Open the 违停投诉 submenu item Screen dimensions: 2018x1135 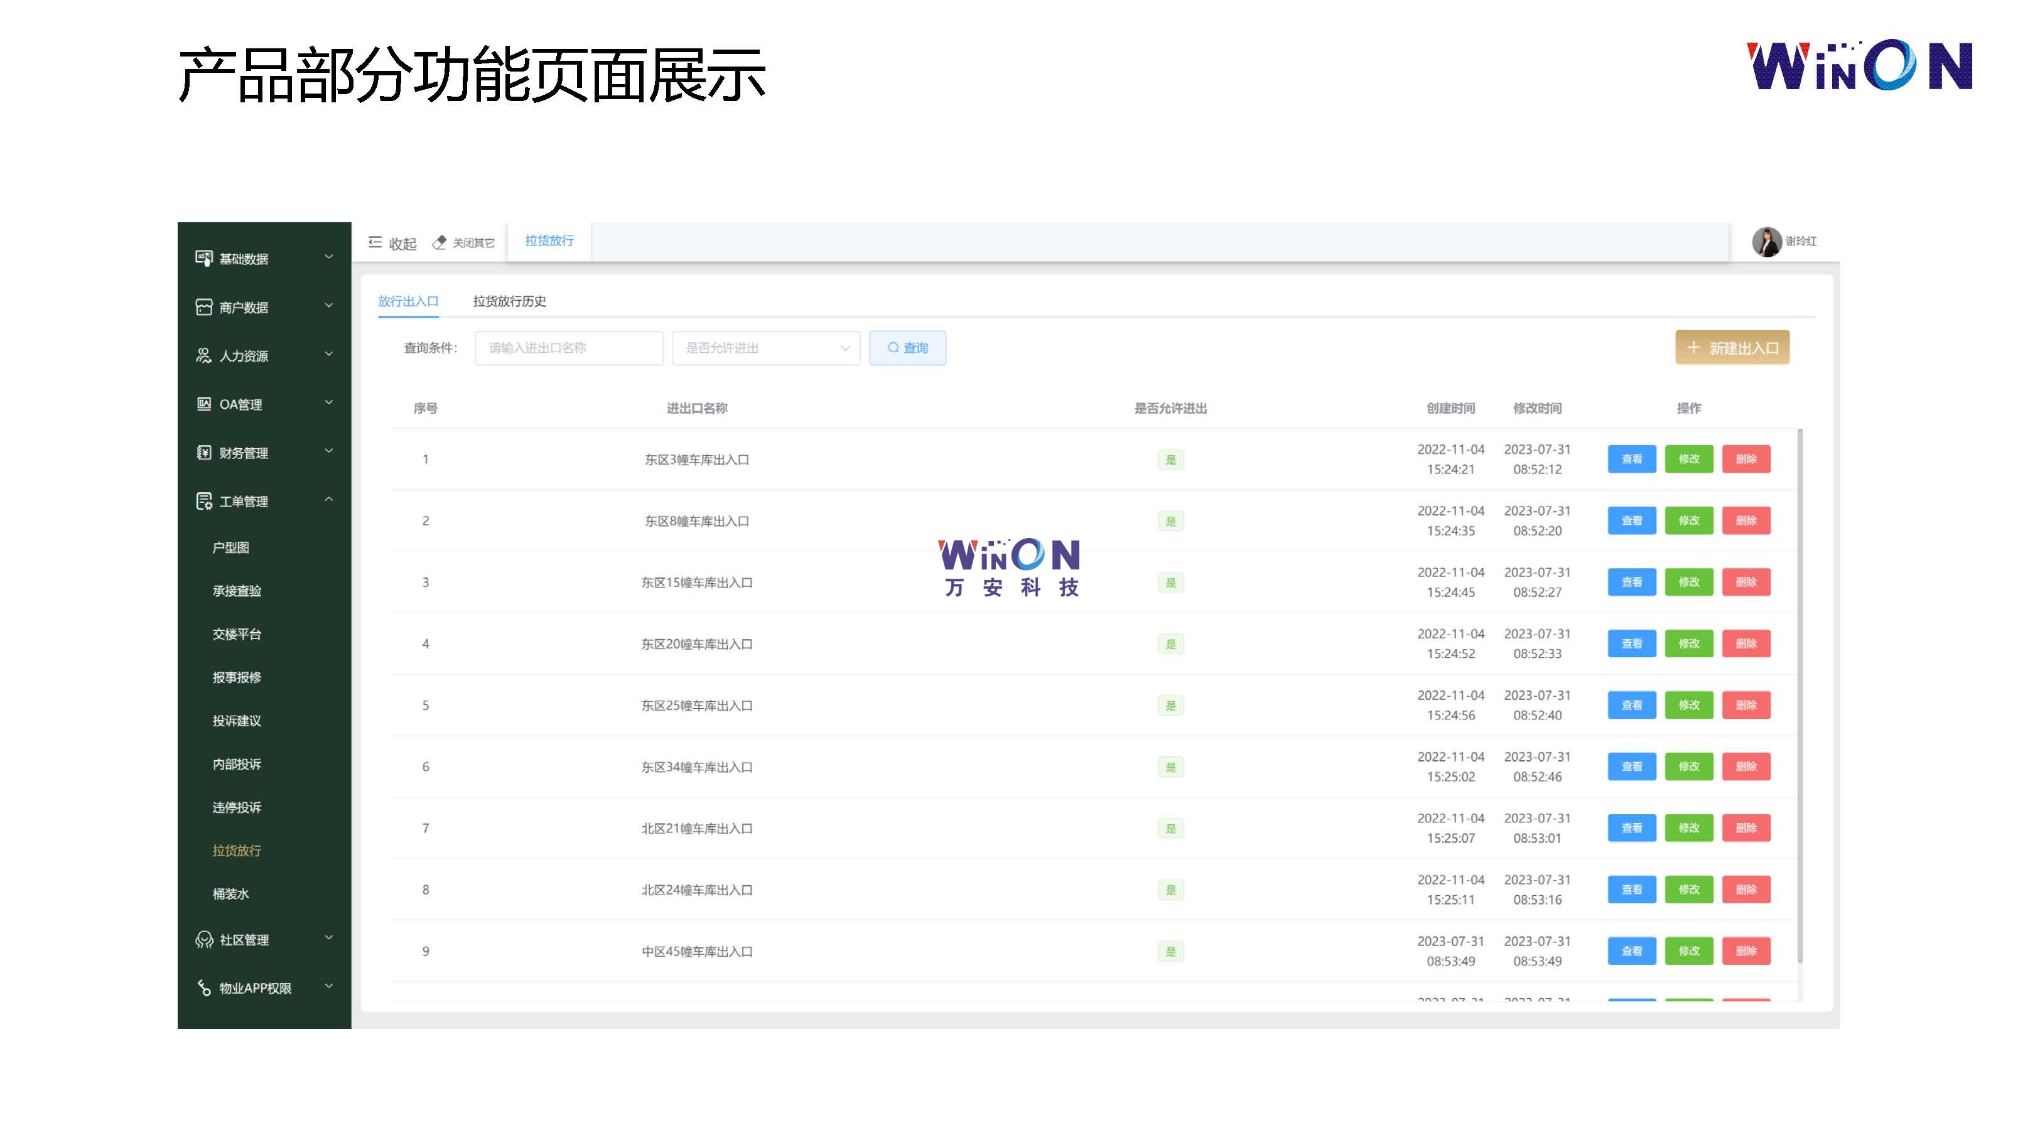237,807
